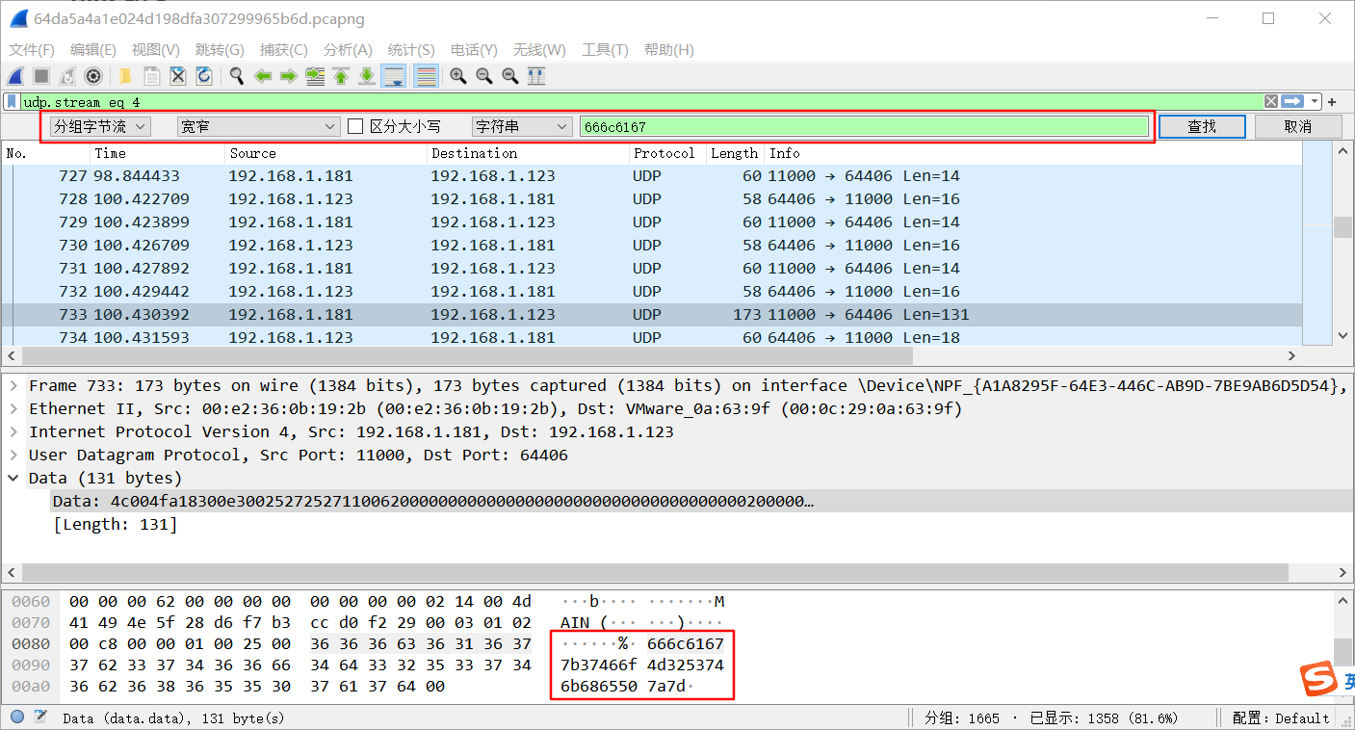
Task: Click the 取消 button
Action: 1298,126
